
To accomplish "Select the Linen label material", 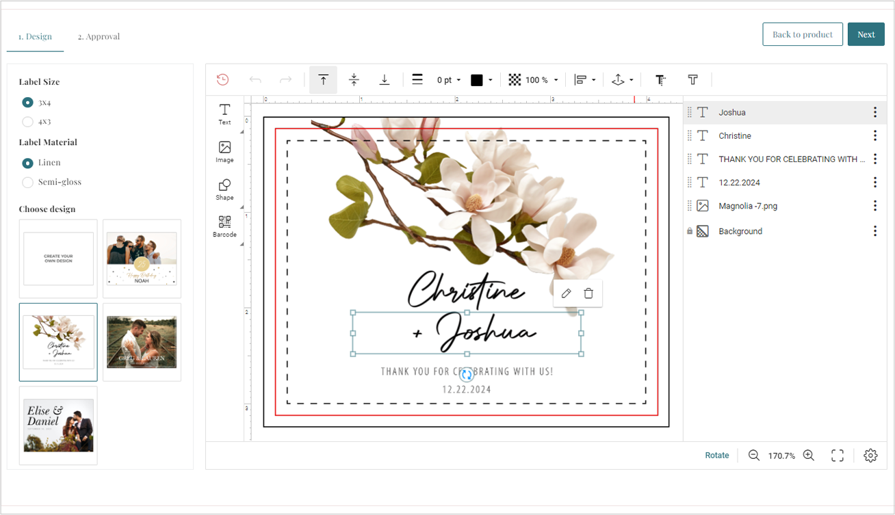I will (x=27, y=163).
